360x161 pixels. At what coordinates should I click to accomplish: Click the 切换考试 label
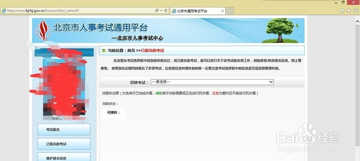[x=139, y=82]
